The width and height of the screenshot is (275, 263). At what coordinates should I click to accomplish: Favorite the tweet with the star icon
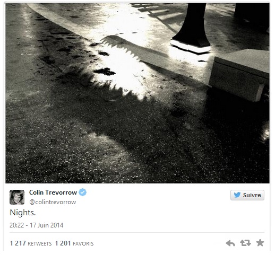point(260,243)
